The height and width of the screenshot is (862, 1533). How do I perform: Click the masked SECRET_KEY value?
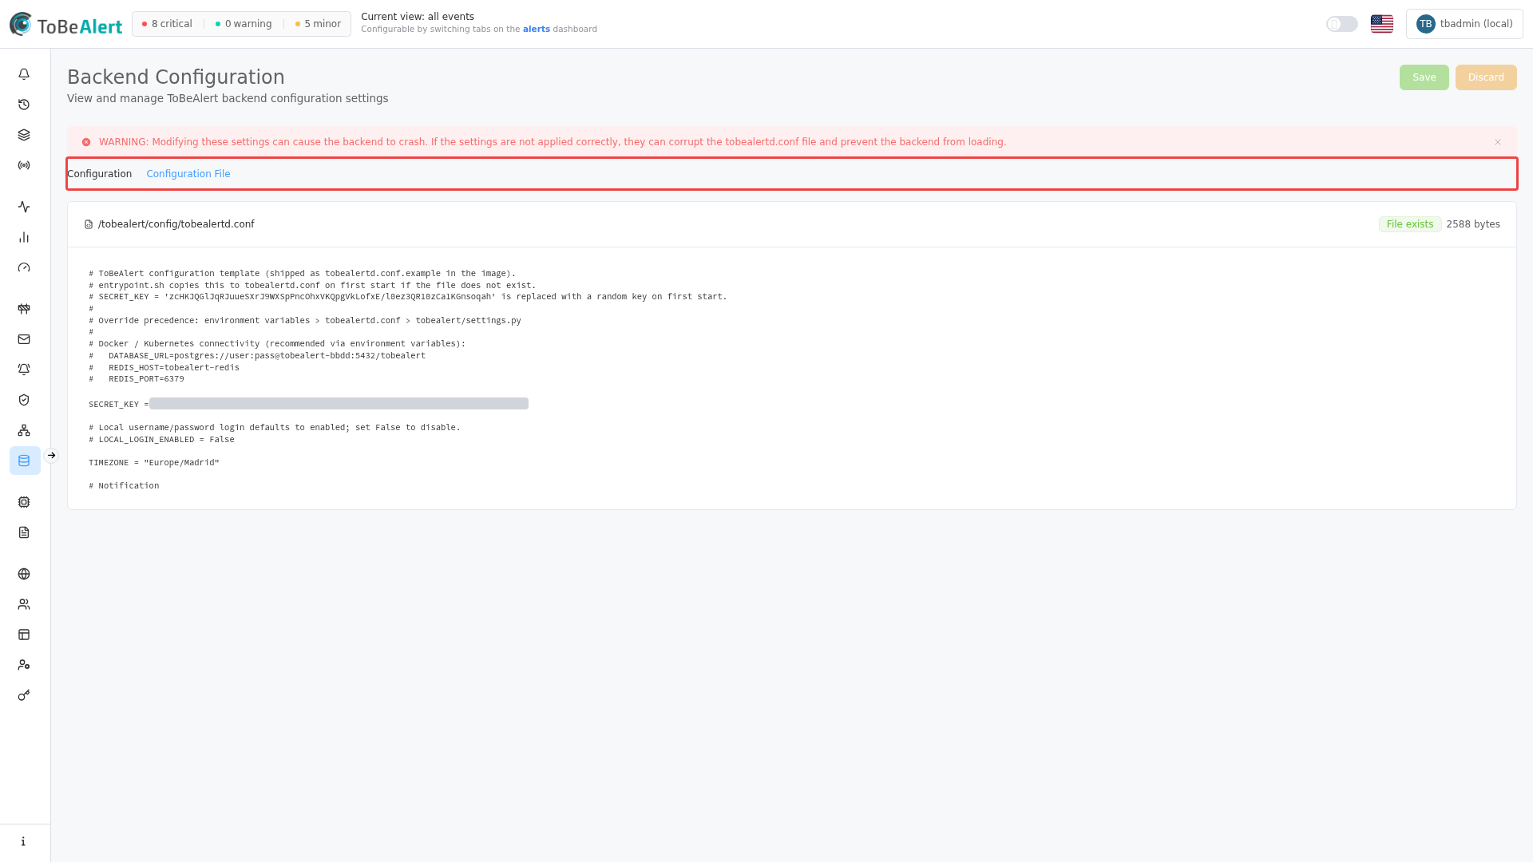[339, 404]
